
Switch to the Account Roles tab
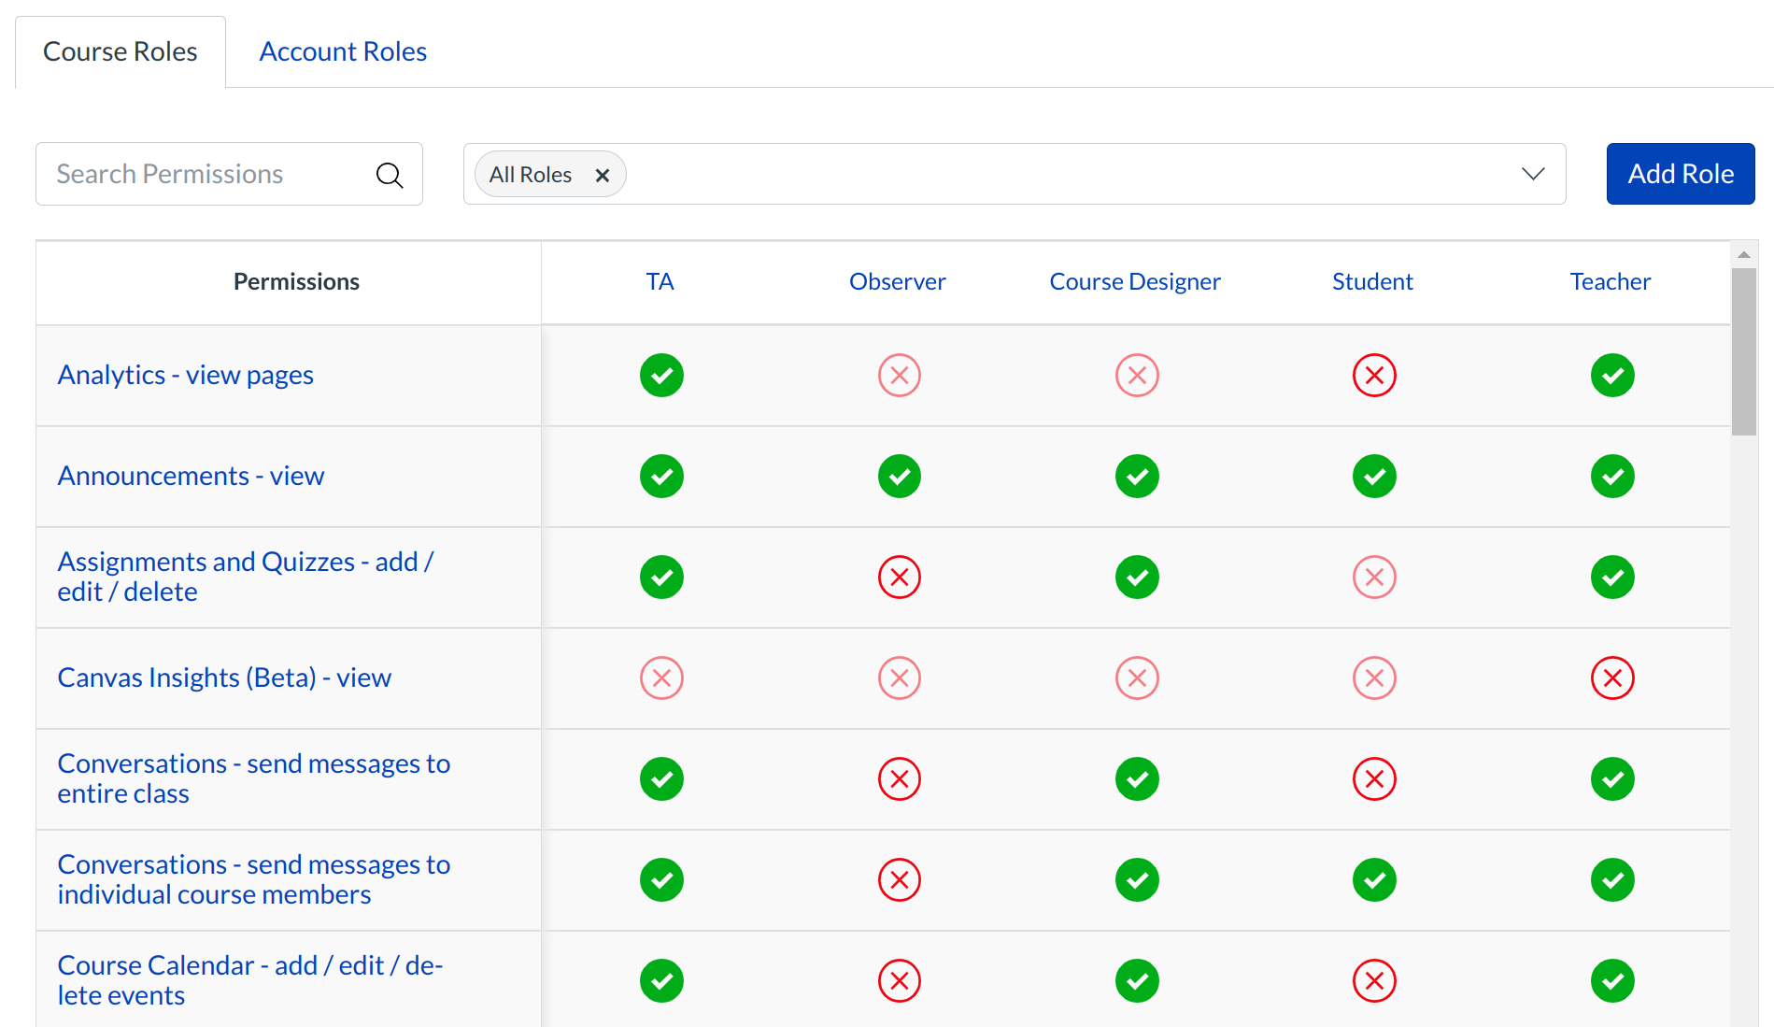click(342, 50)
